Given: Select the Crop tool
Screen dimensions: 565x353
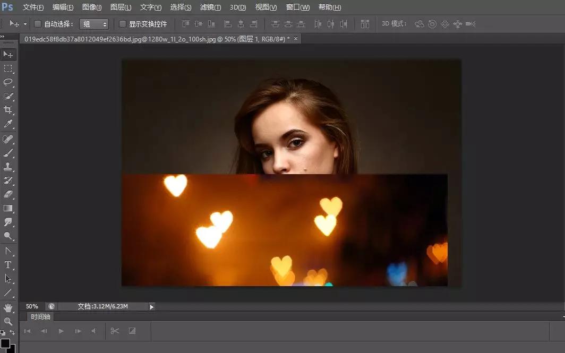Looking at the screenshot, I should tap(8, 110).
